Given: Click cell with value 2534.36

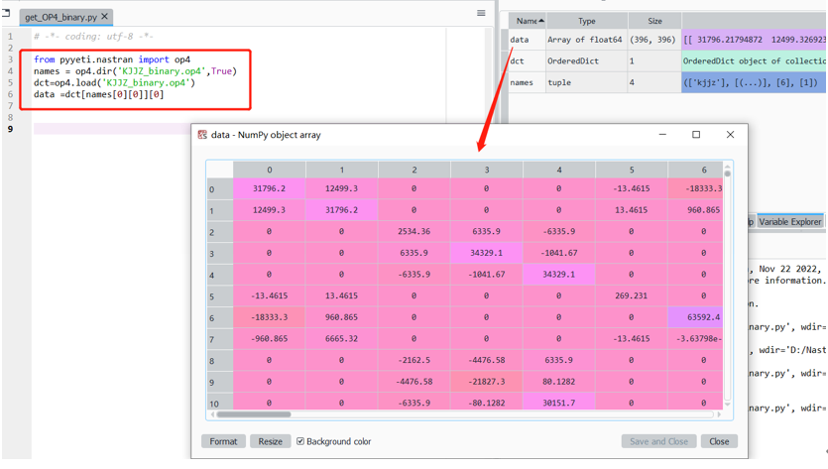Looking at the screenshot, I should [x=414, y=231].
